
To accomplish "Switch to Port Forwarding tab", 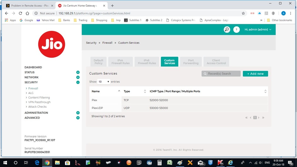I will click(x=191, y=62).
